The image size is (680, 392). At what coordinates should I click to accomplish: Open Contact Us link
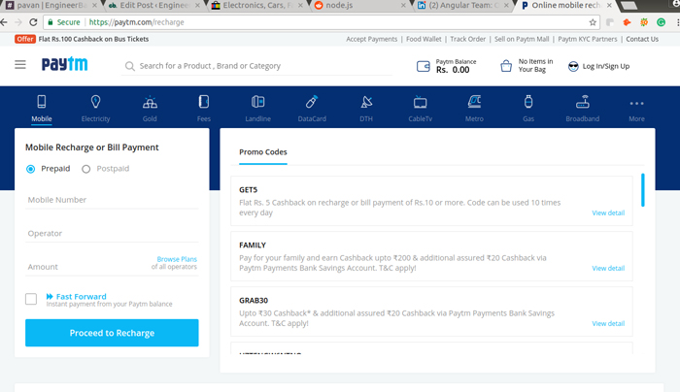click(x=642, y=39)
